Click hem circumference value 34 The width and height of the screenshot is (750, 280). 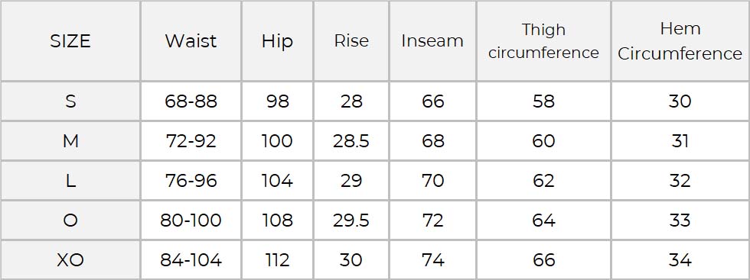pos(680,260)
